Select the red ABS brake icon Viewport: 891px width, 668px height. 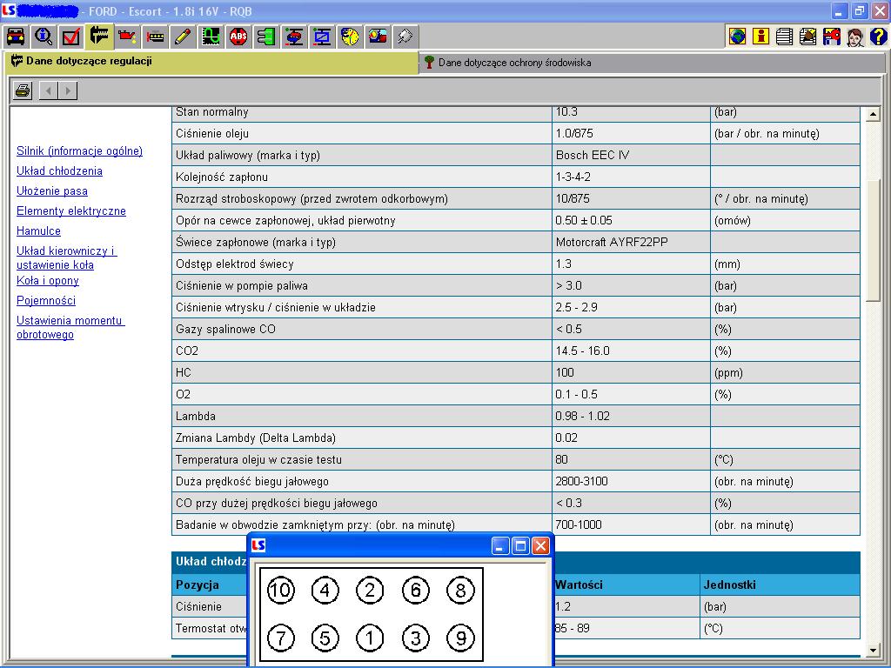[238, 37]
